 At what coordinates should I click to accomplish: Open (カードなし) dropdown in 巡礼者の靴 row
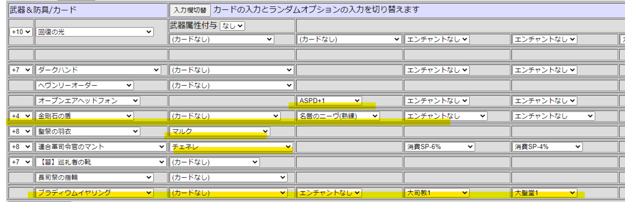point(215,162)
